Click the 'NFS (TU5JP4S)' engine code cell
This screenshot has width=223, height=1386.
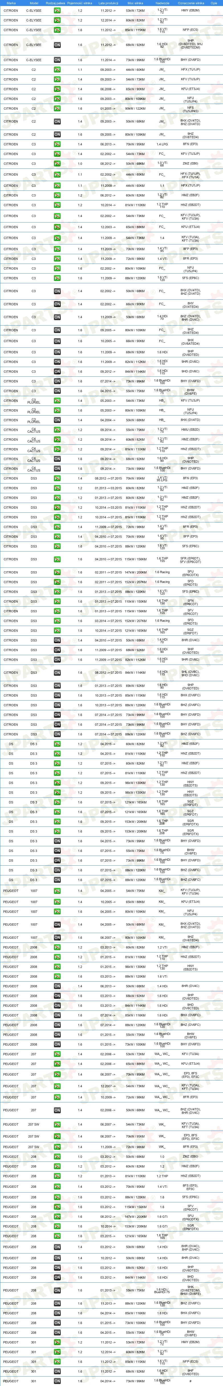(190, 109)
